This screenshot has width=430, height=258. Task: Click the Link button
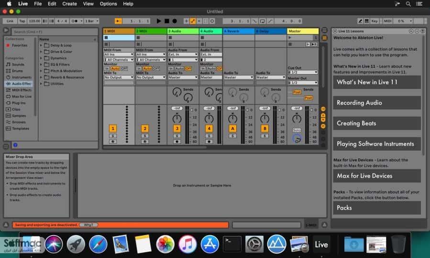[x=10, y=21]
